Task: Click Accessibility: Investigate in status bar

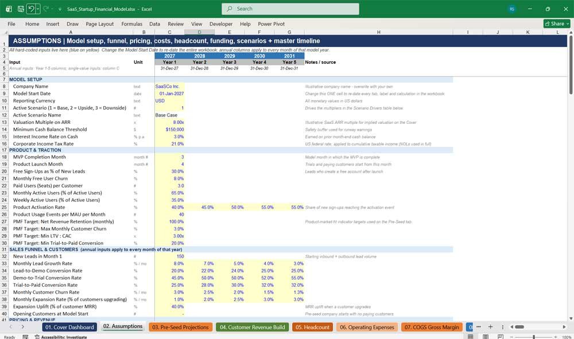Action: pos(61,337)
